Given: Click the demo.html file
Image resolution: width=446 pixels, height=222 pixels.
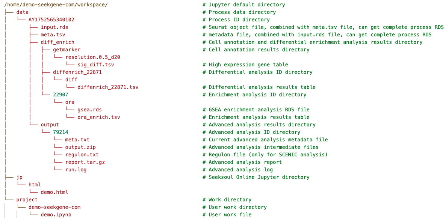Looking at the screenshot, I should click(54, 192).
